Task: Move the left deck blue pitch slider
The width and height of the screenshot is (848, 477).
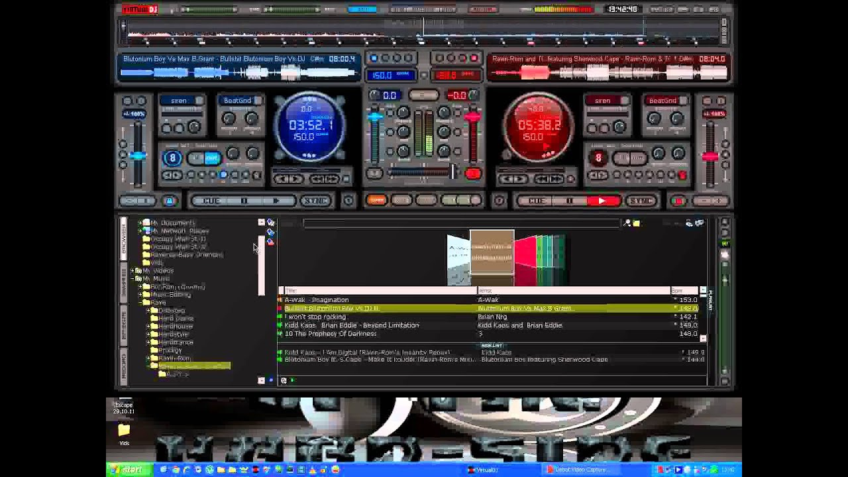Action: 137,156
